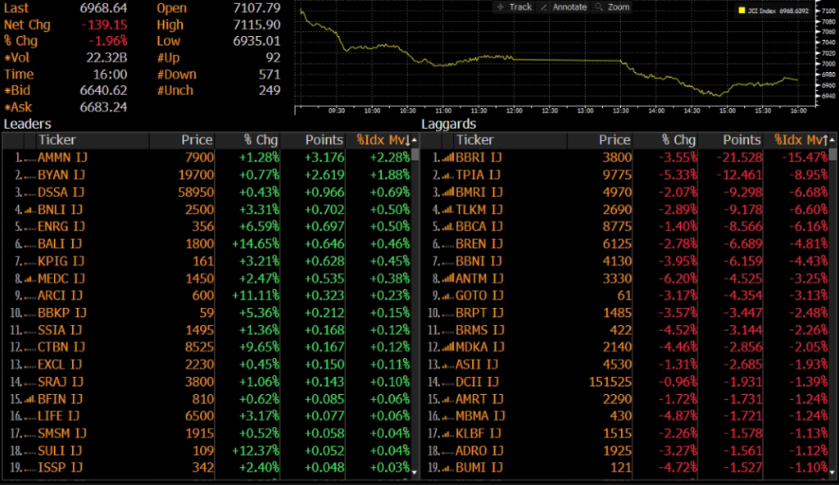Select SSIA IJ ticker row

click(x=60, y=330)
